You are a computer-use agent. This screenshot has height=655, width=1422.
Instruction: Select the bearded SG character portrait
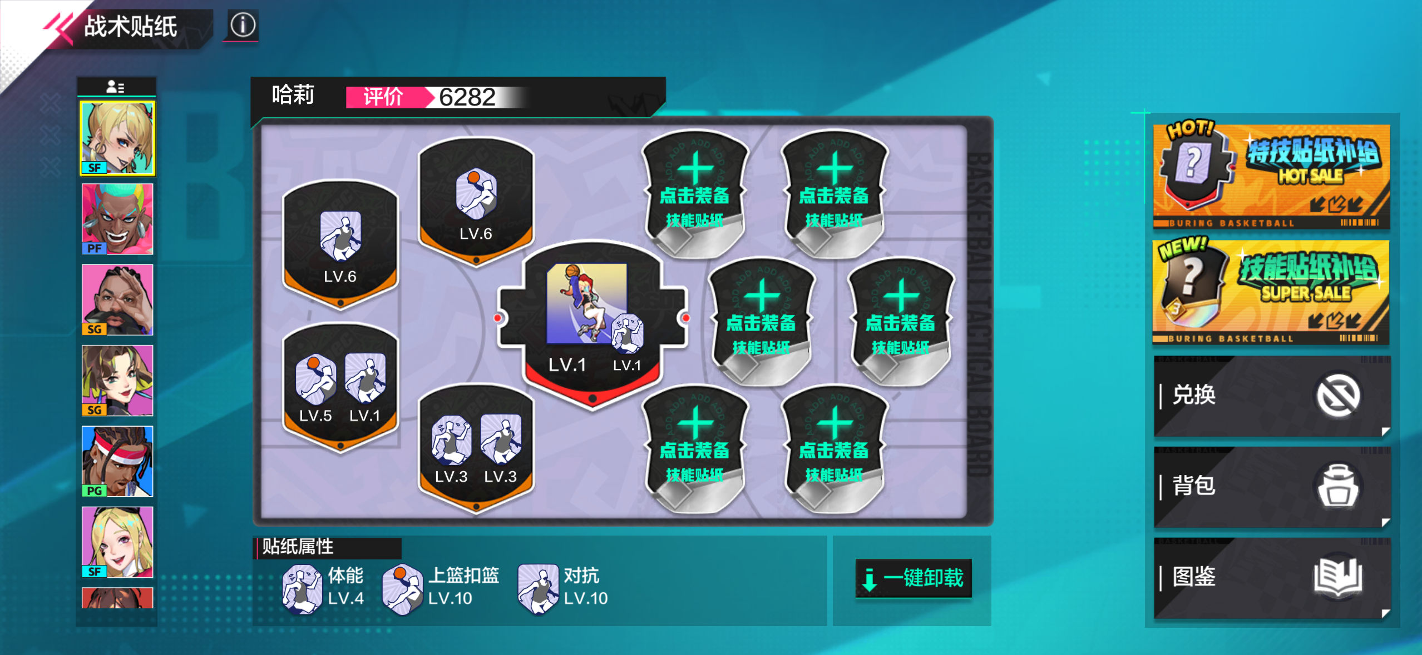pos(117,299)
